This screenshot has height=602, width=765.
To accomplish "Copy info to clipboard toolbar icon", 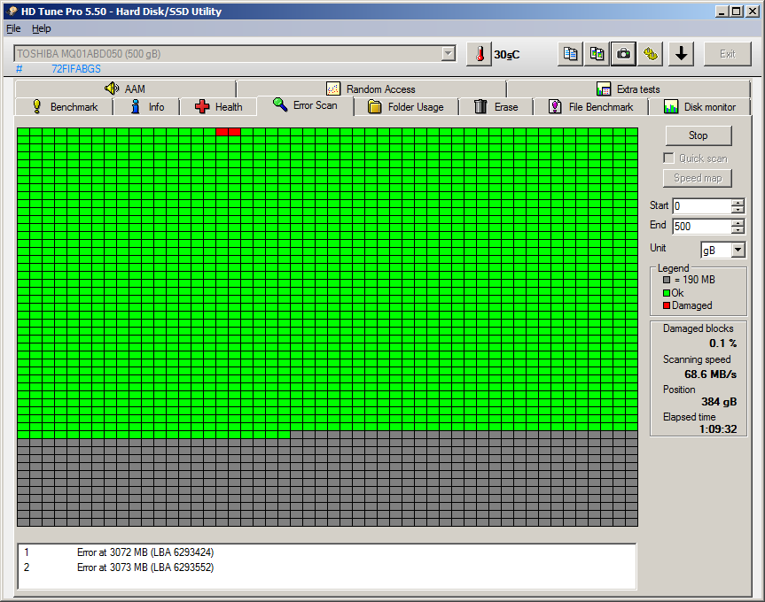I will [x=570, y=54].
